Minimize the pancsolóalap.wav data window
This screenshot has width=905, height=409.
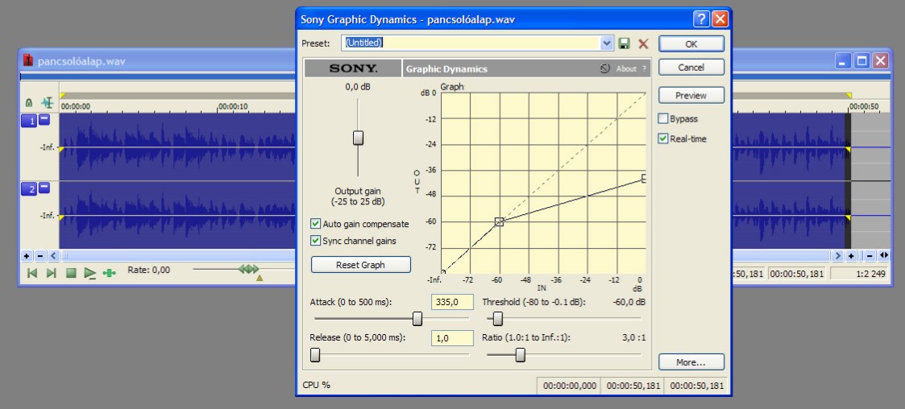[844, 60]
